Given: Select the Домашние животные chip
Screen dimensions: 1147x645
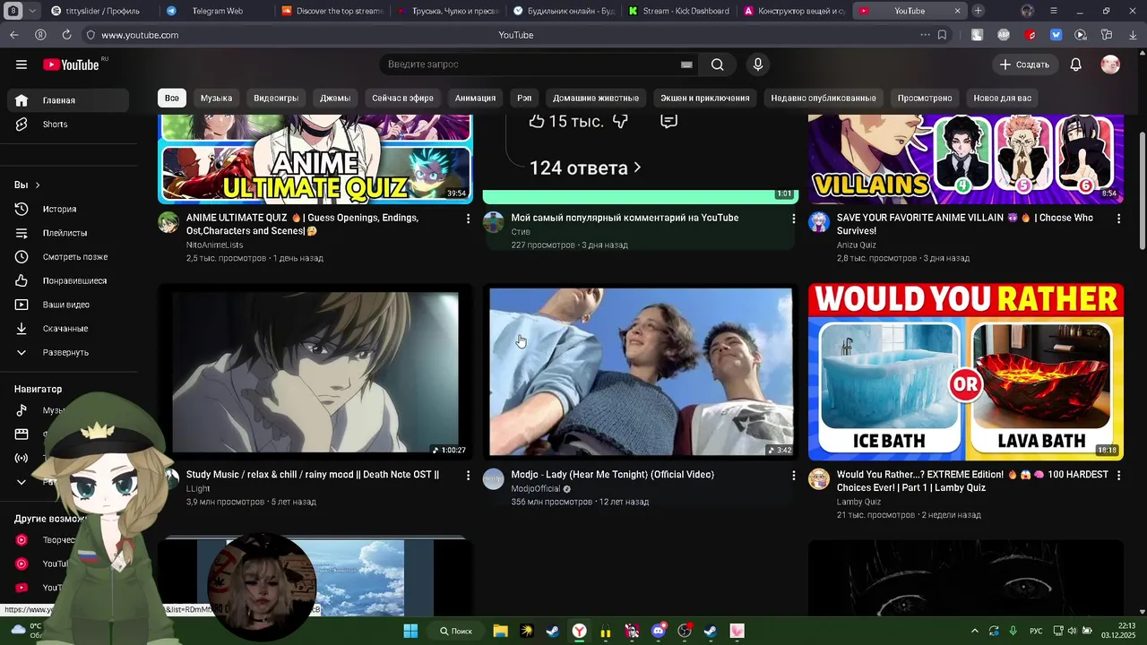Looking at the screenshot, I should tap(596, 98).
